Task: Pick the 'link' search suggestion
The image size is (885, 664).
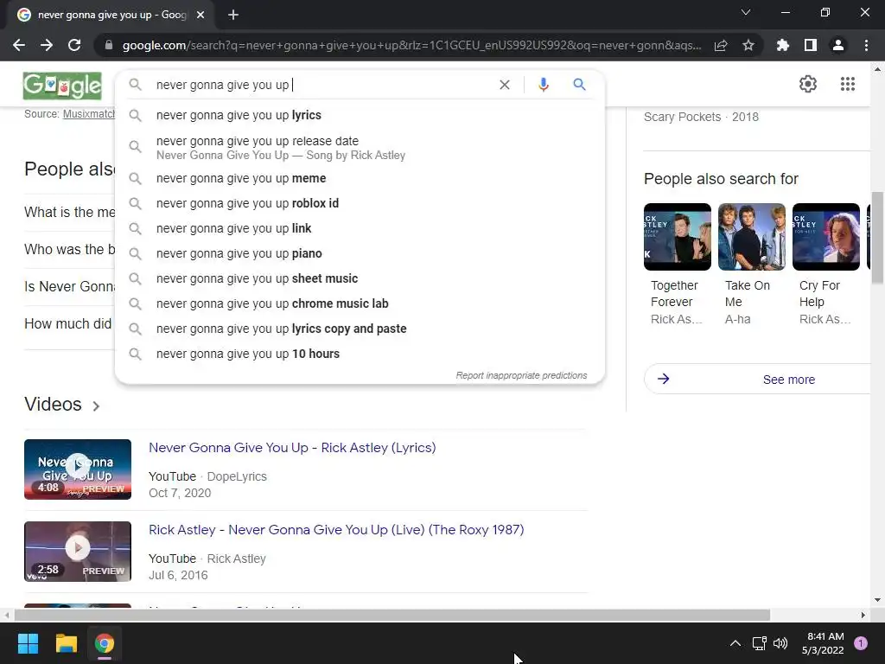Action: (x=360, y=228)
